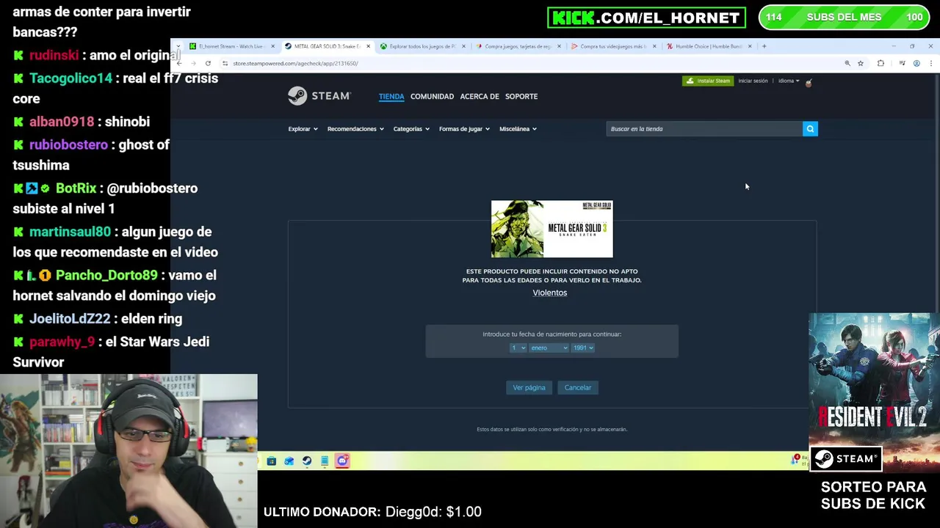Click chat username JoelitoLdZ22
The height and width of the screenshot is (528, 940).
pyautogui.click(x=70, y=318)
